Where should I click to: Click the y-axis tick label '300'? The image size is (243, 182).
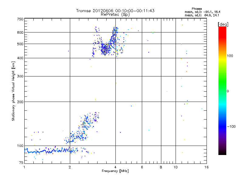pos(20,76)
